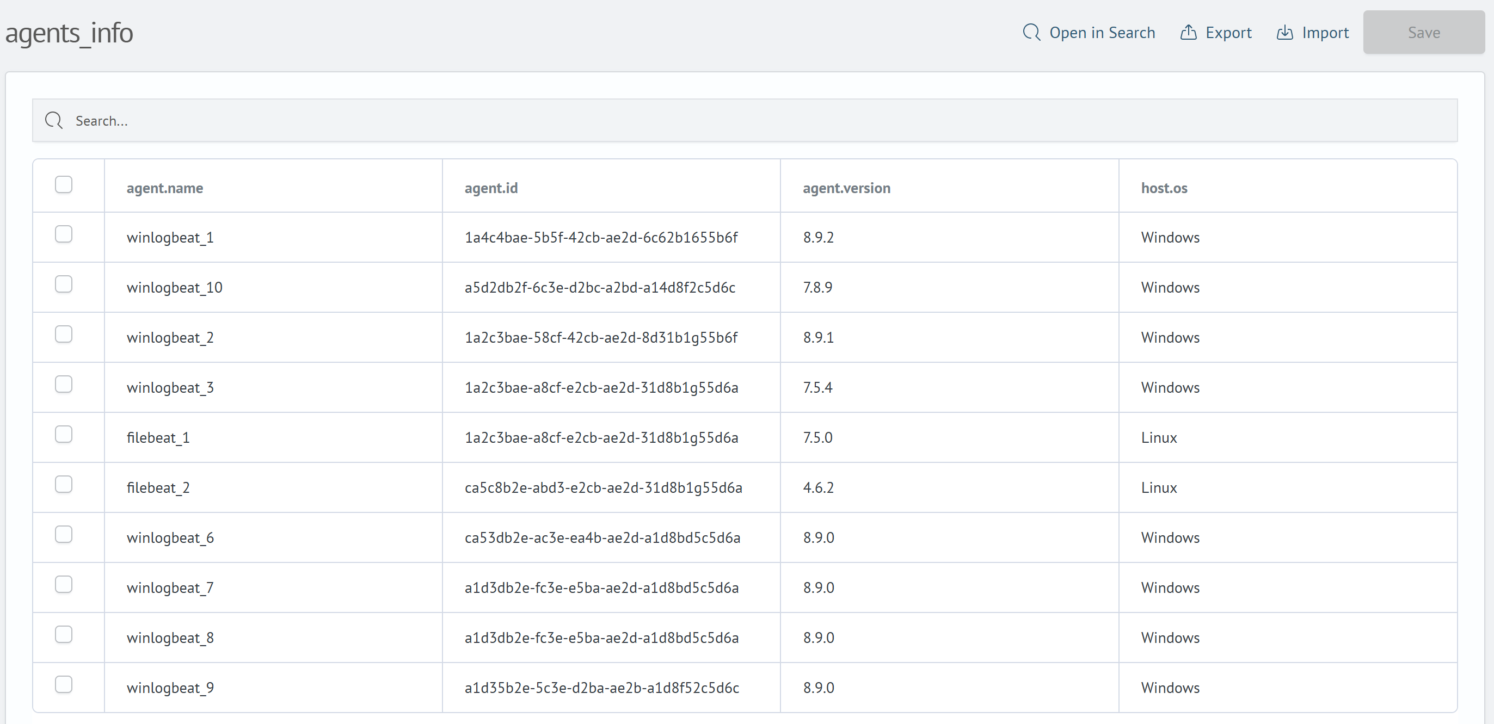Sort by the agent.version column header
Image resolution: width=1494 pixels, height=724 pixels.
pyautogui.click(x=846, y=188)
